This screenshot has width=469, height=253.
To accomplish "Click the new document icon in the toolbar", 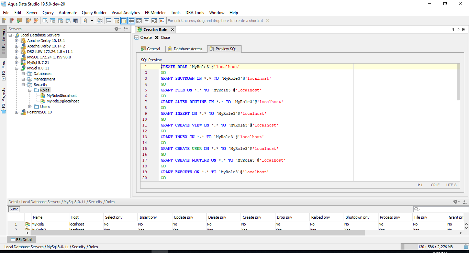I will [x=85, y=21].
